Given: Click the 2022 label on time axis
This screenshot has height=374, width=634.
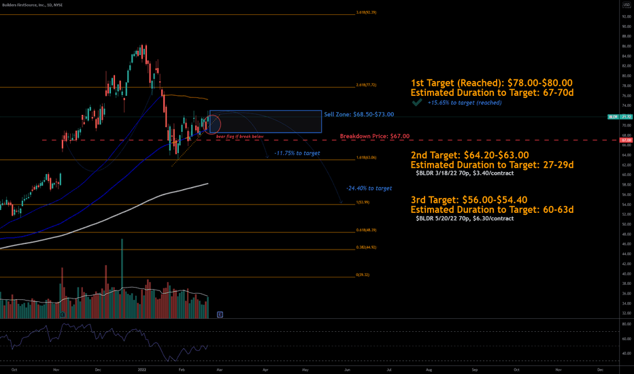Looking at the screenshot, I should (x=142, y=369).
